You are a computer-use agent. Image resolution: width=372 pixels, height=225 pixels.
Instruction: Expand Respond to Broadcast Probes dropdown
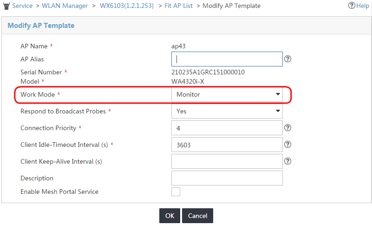click(x=227, y=111)
